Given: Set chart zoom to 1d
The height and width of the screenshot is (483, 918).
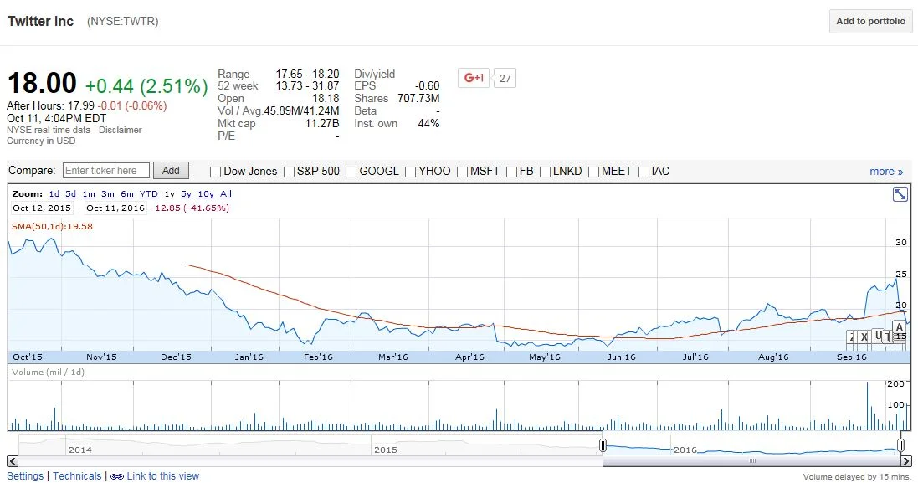Looking at the screenshot, I should 54,193.
